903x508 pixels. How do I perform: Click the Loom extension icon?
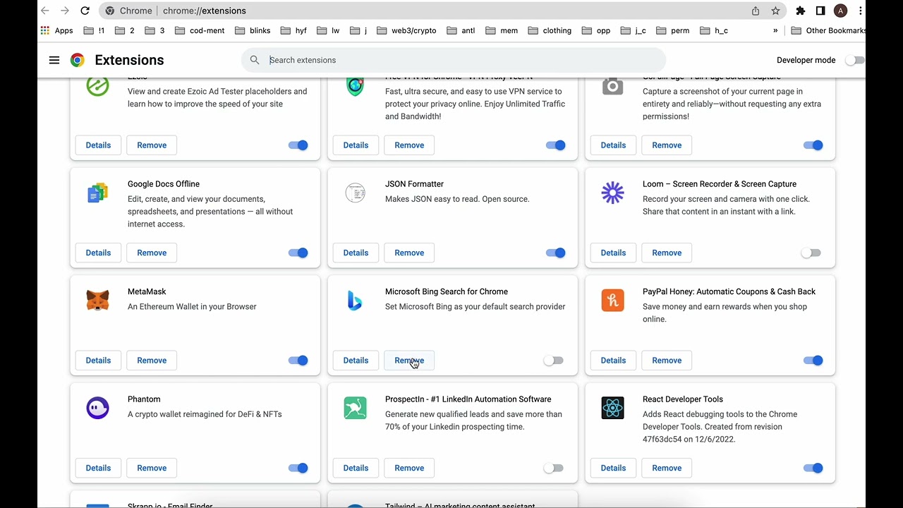click(x=612, y=193)
